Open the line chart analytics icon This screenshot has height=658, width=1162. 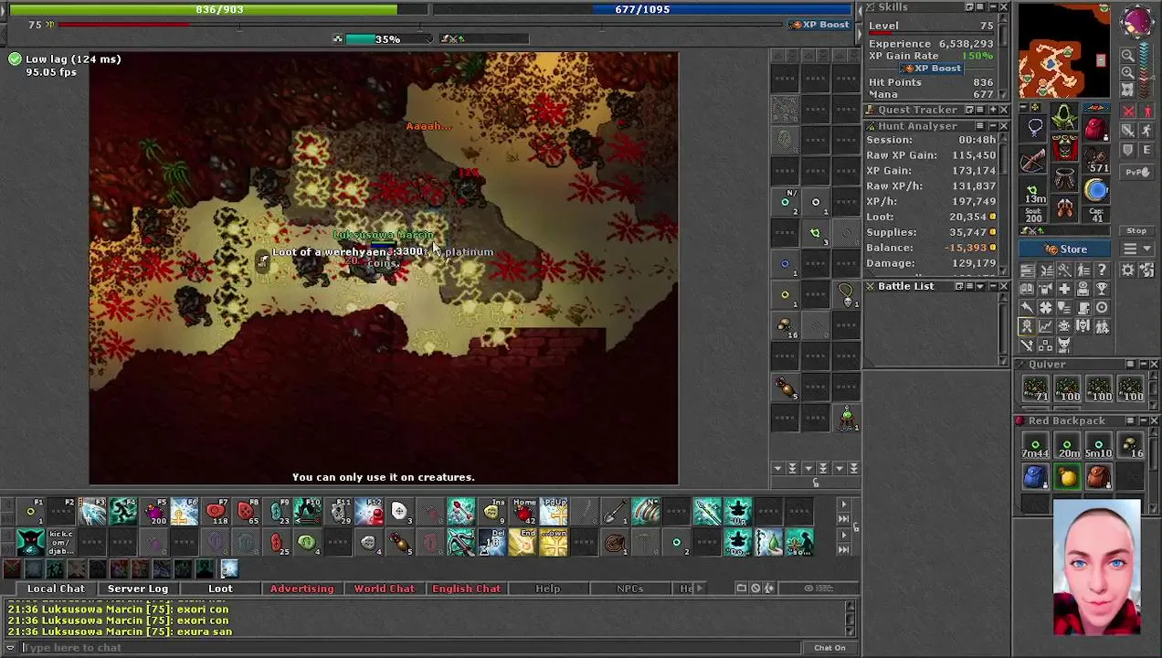1046,325
